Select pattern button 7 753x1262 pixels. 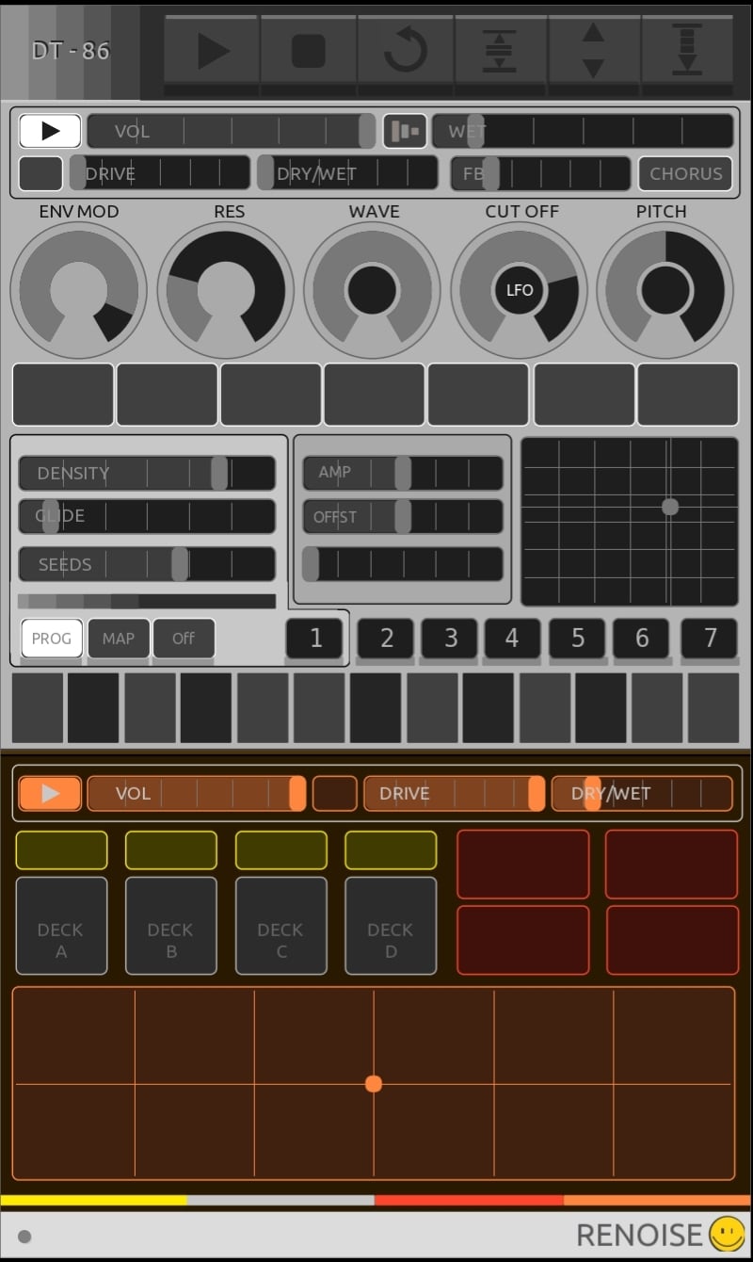point(709,638)
